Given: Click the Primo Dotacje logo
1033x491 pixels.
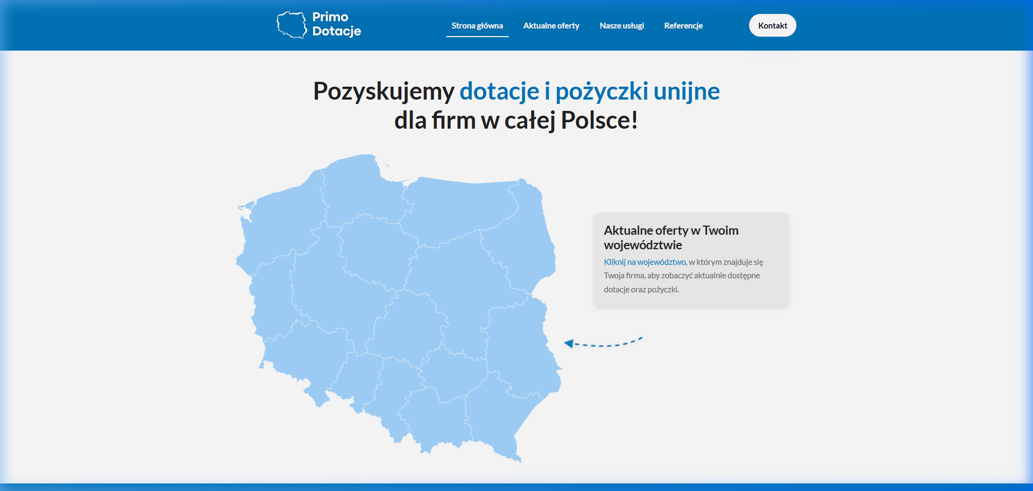Looking at the screenshot, I should click(319, 25).
